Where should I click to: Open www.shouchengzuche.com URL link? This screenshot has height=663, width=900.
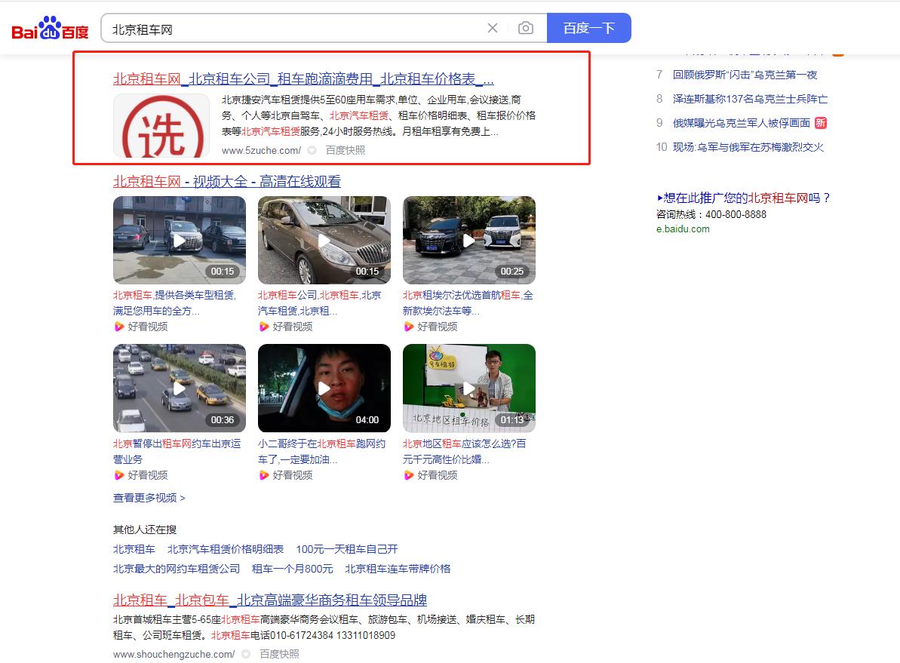[x=174, y=655]
